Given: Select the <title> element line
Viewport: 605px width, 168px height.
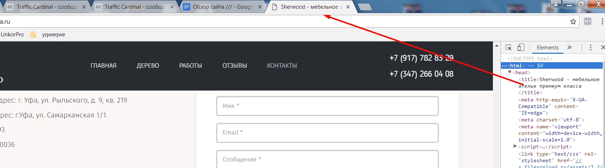Looking at the screenshot, I should point(559,83).
